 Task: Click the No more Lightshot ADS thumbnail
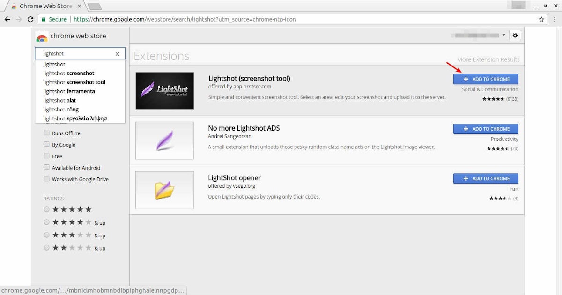(164, 140)
